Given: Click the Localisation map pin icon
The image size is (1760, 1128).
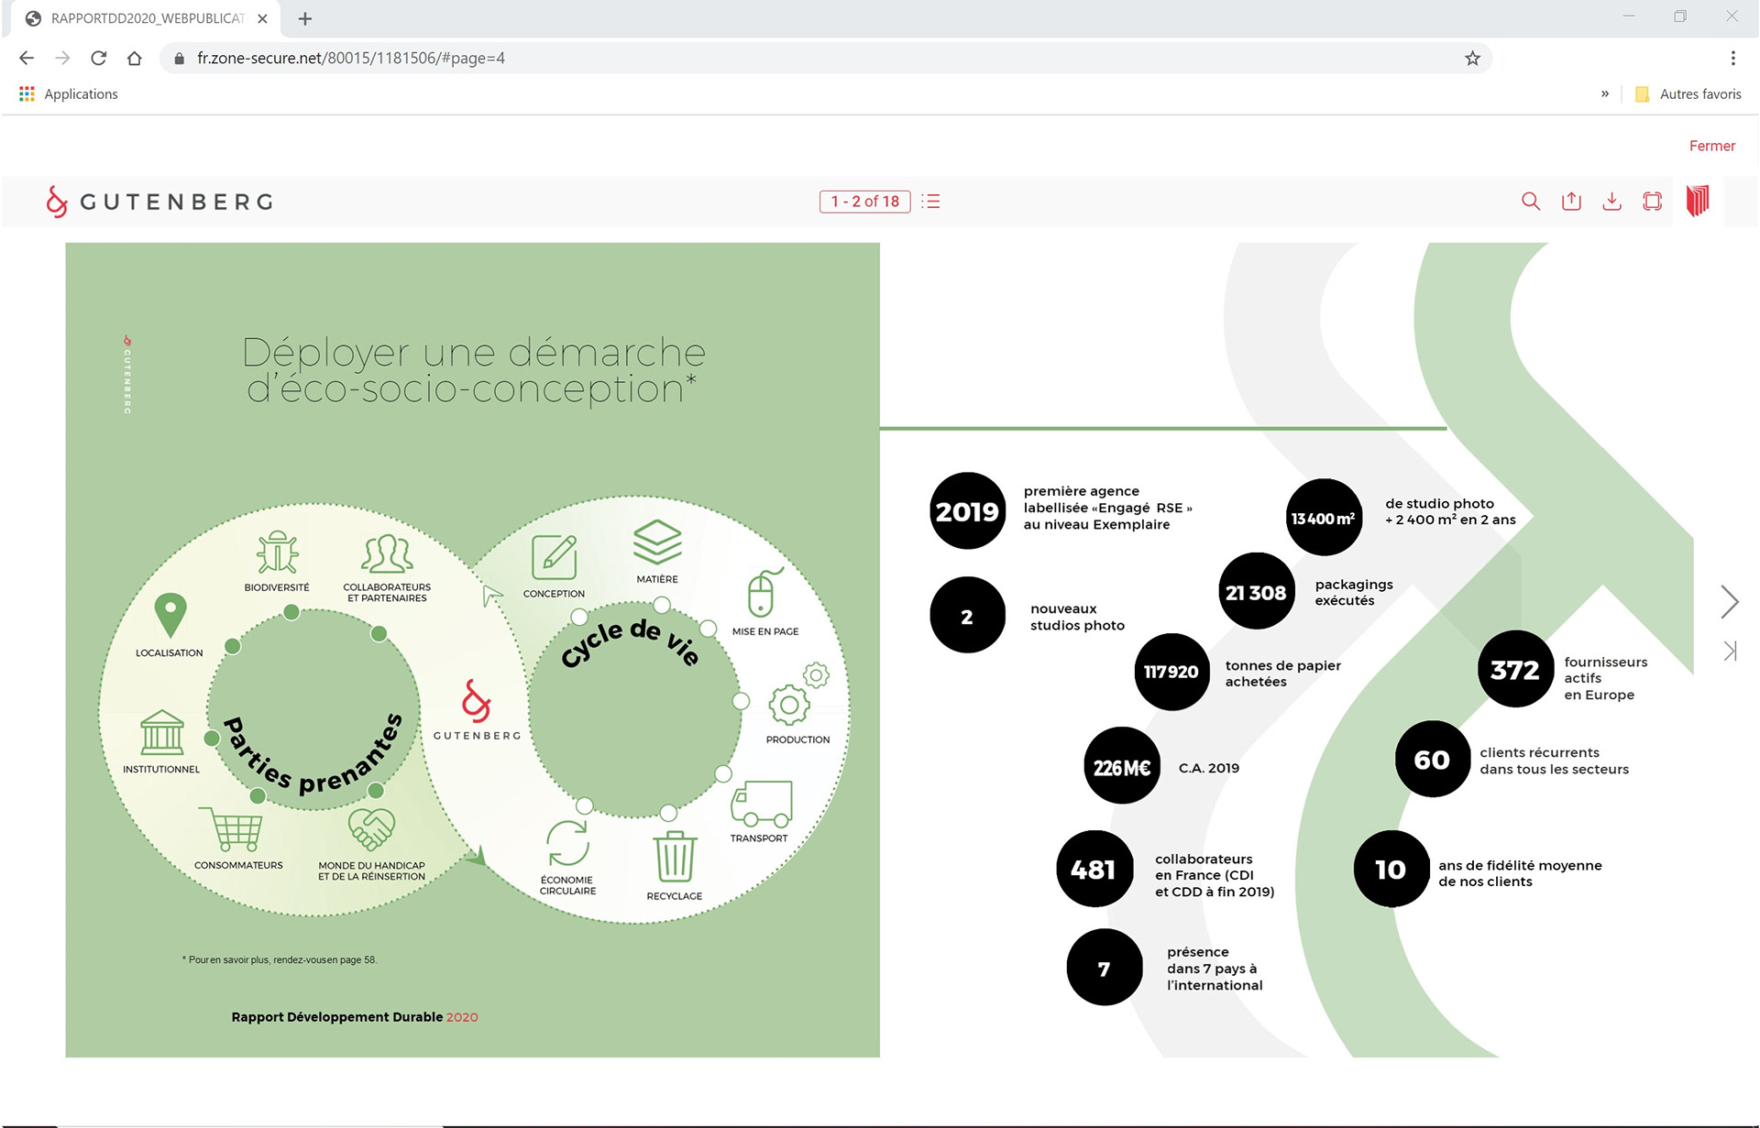Looking at the screenshot, I should 170,615.
